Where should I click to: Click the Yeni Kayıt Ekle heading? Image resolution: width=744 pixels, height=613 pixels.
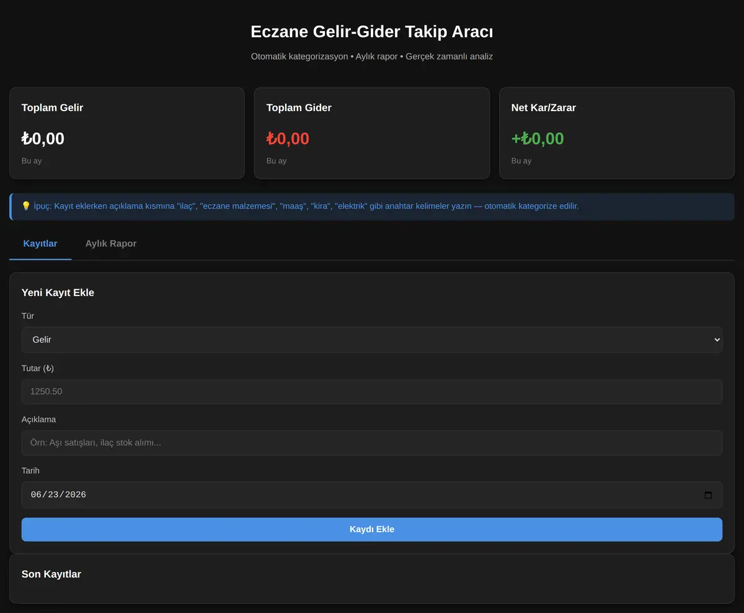point(58,292)
